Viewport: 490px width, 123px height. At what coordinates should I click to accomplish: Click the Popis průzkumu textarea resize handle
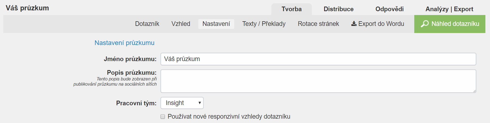click(x=474, y=91)
